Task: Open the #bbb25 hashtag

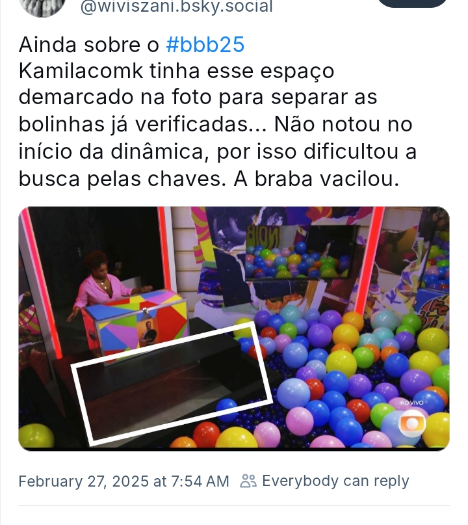Action: tap(205, 44)
